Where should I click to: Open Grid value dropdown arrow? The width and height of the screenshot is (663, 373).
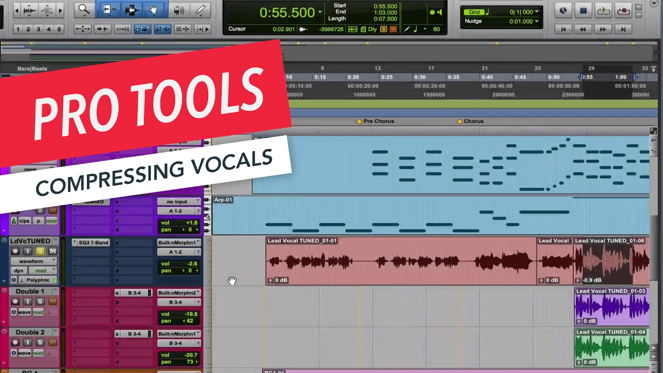537,12
